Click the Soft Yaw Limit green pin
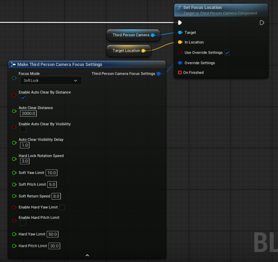Image resolution: width=278 pixels, height=262 pixels. [14, 173]
